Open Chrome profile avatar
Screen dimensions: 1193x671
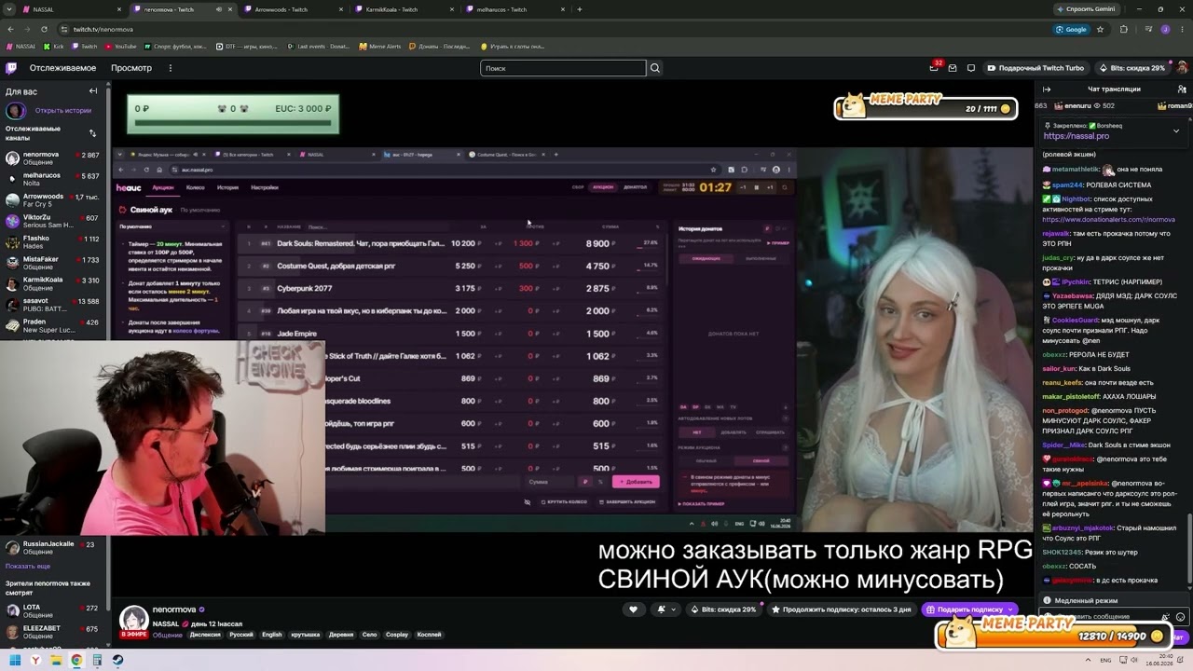point(1165,29)
